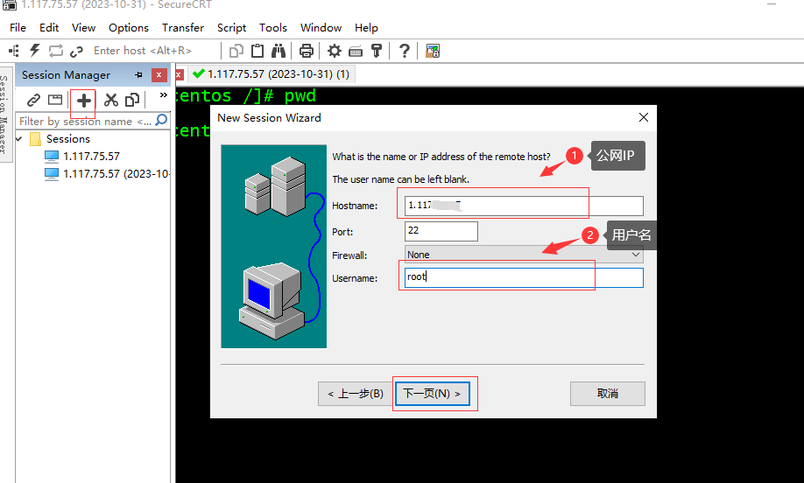Image resolution: width=804 pixels, height=483 pixels.
Task: Click the 上一步(B) back button
Action: click(x=356, y=394)
